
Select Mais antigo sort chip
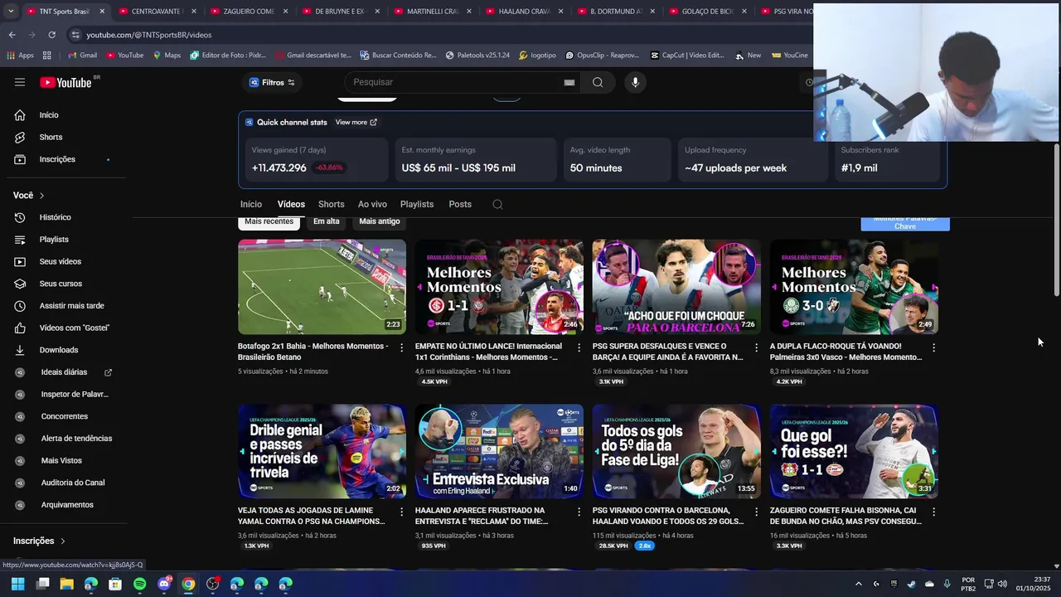[x=380, y=221]
